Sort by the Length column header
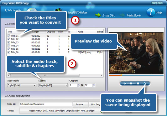This screenshot has width=167, height=116. [x=36, y=32]
